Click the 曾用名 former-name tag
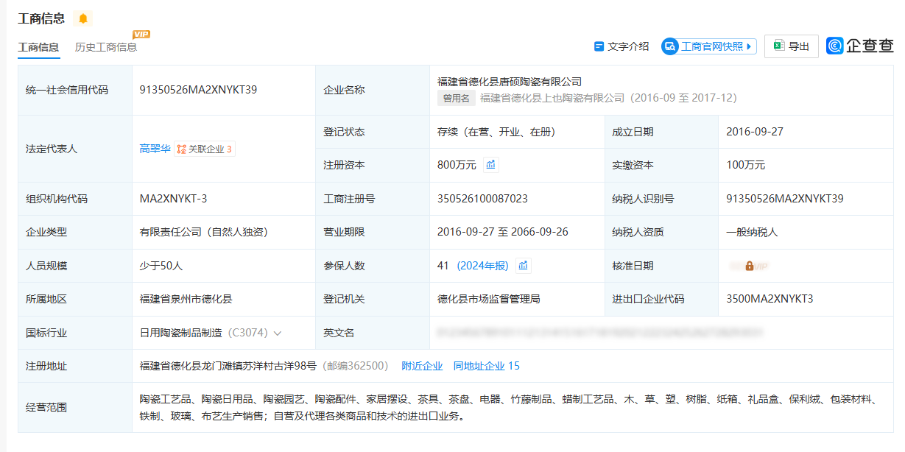 457,98
